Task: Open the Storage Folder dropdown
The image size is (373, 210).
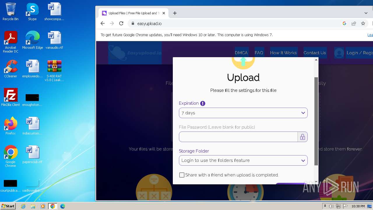Action: pos(243,160)
